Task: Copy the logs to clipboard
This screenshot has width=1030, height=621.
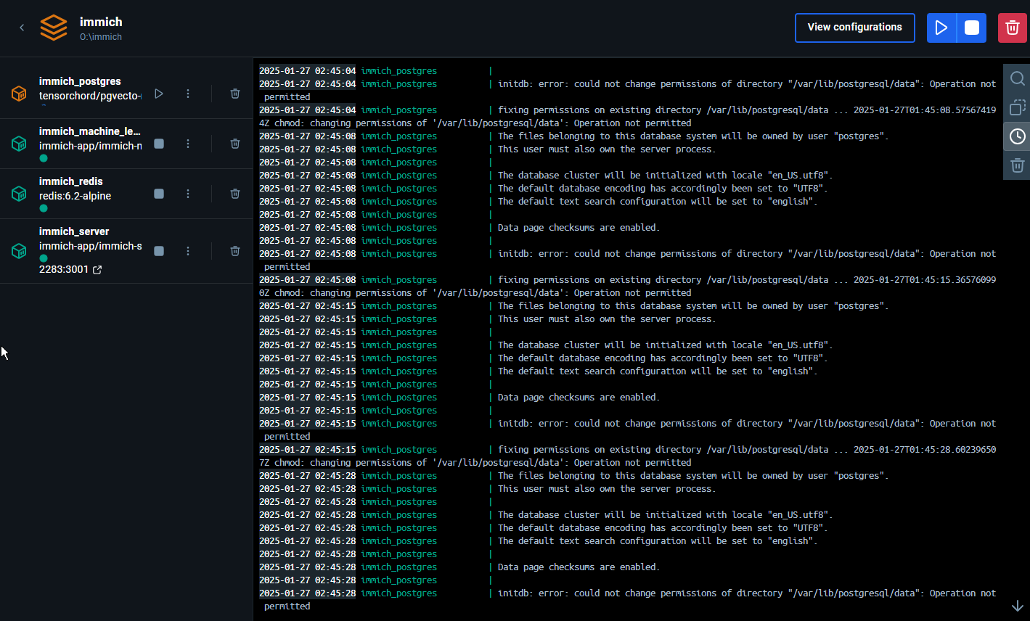Action: click(1017, 107)
